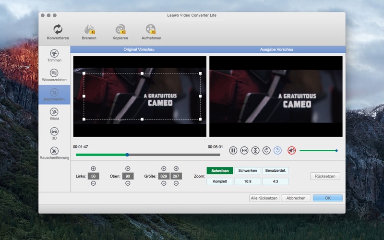
Task: Click the top-center crop handle
Action: pyautogui.click(x=142, y=73)
